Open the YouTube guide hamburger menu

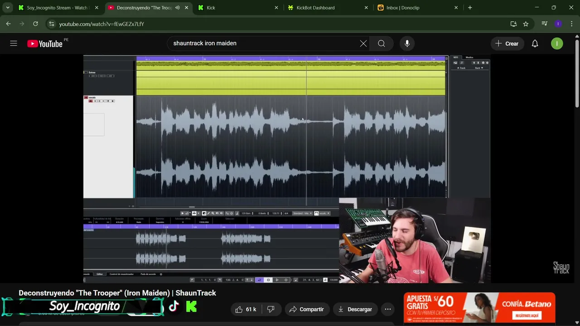tap(14, 43)
